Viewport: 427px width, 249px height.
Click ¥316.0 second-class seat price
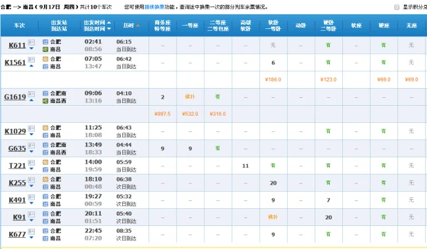217,114
